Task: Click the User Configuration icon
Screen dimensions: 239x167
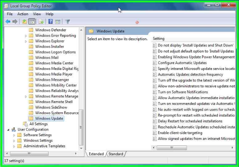Action: pyautogui.click(x=13, y=129)
